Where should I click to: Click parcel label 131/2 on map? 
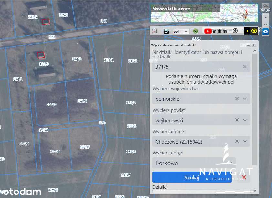(x=132, y=61)
